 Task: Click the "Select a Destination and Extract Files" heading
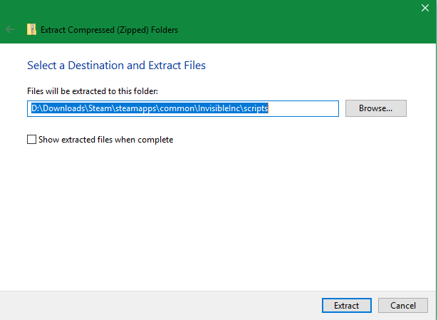pyautogui.click(x=116, y=66)
